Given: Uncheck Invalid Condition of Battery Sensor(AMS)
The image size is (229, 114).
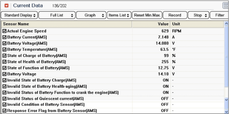Looking at the screenshot, I should click(5, 105).
